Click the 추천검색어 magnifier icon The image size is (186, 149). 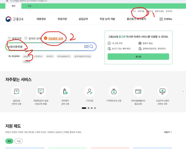[x=10, y=56]
